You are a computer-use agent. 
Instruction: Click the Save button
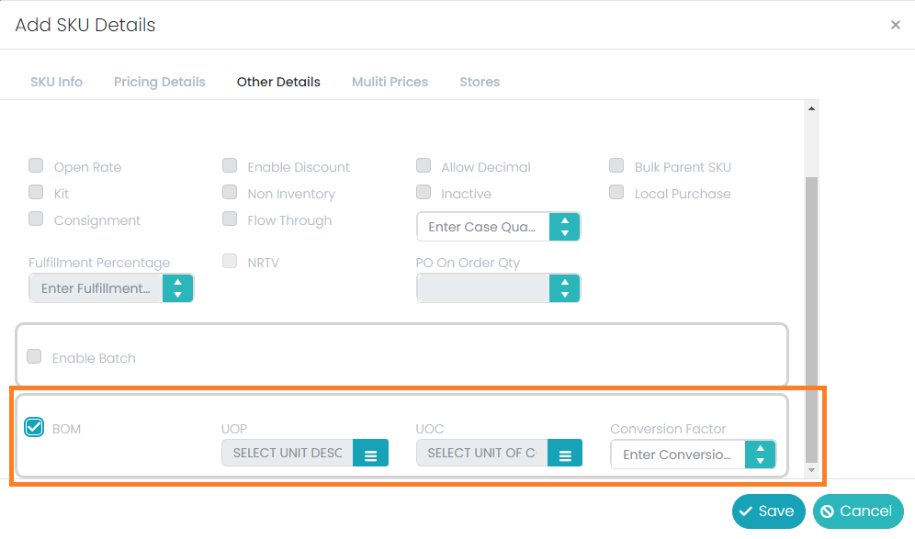(x=769, y=511)
